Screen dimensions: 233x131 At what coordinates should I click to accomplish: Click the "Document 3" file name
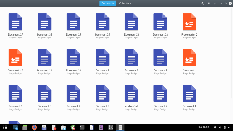click(x=103, y=106)
